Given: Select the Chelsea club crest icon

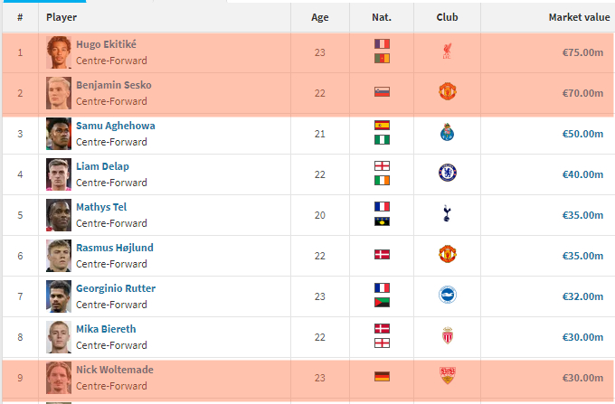Looking at the screenshot, I should click(x=448, y=173).
